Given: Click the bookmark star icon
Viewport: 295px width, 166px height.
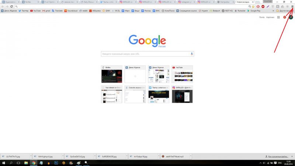Looking at the screenshot, I should (x=254, y=7).
